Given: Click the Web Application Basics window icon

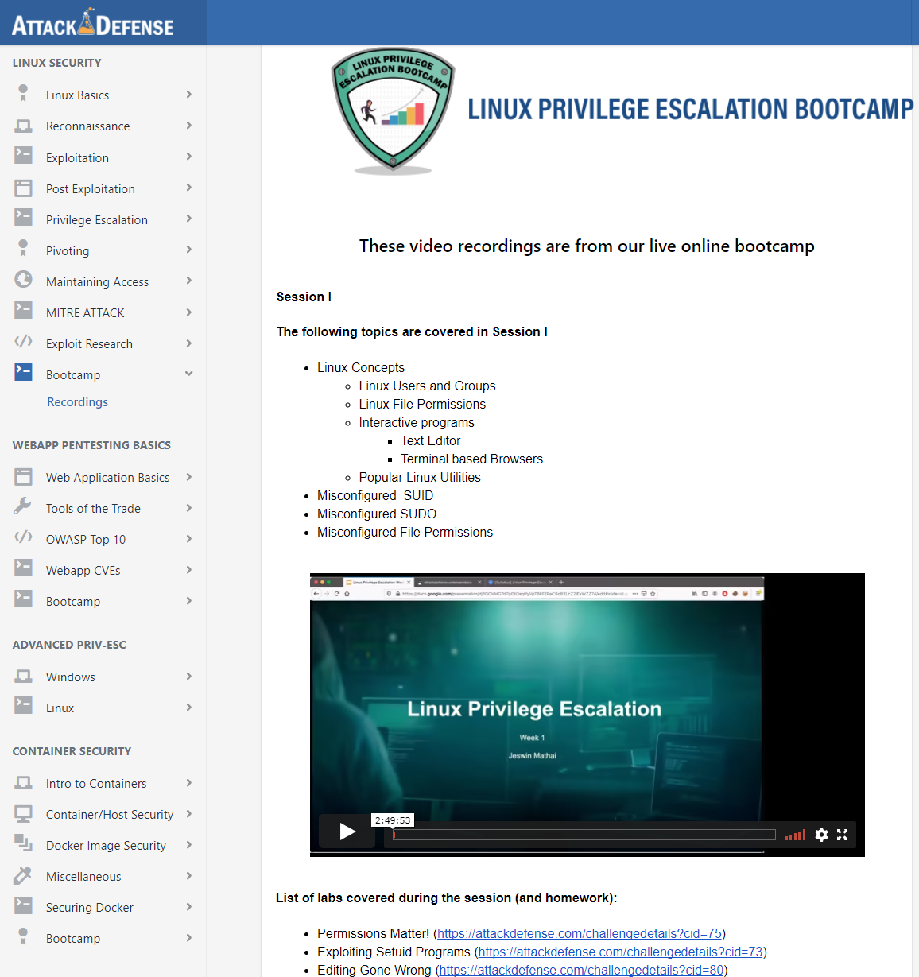Looking at the screenshot, I should (x=24, y=476).
